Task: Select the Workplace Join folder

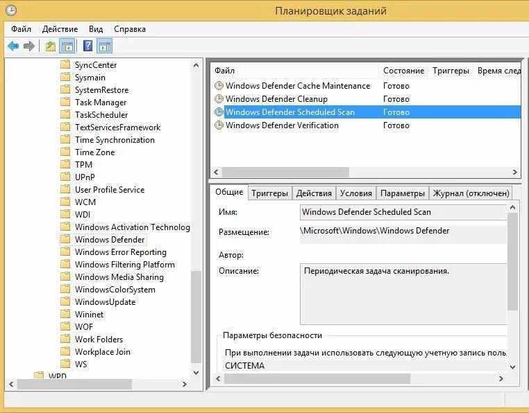Action: coord(103,352)
